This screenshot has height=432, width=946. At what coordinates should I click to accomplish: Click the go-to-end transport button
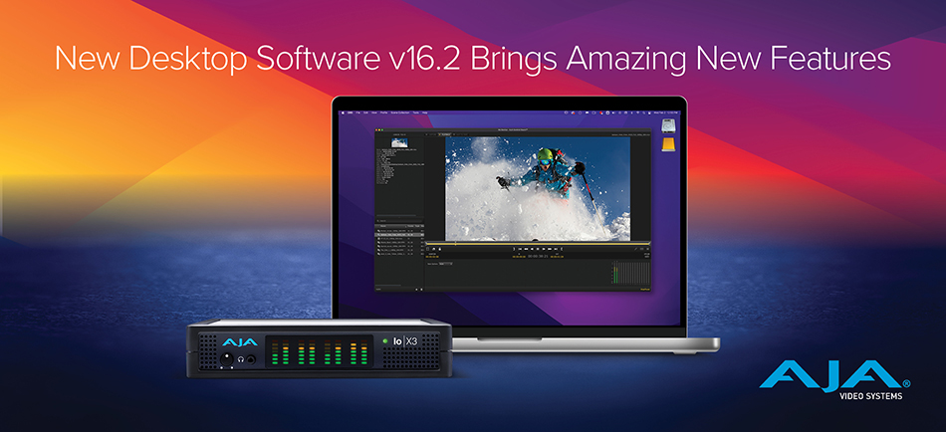[556, 249]
